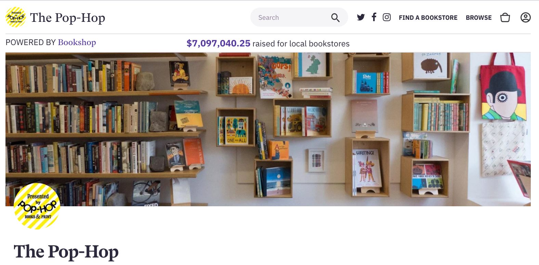Open the Instagram icon in header
The height and width of the screenshot is (265, 539).
386,17
